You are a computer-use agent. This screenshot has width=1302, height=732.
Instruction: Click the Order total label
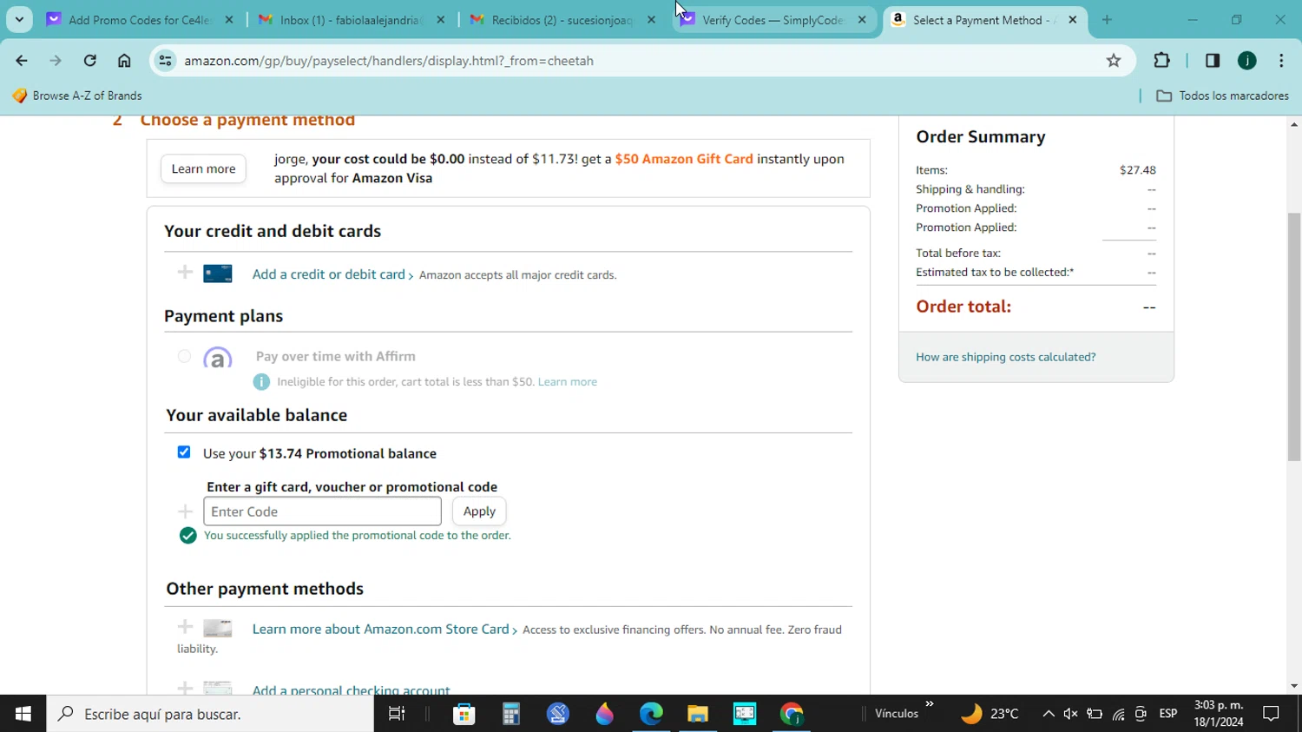(x=963, y=307)
